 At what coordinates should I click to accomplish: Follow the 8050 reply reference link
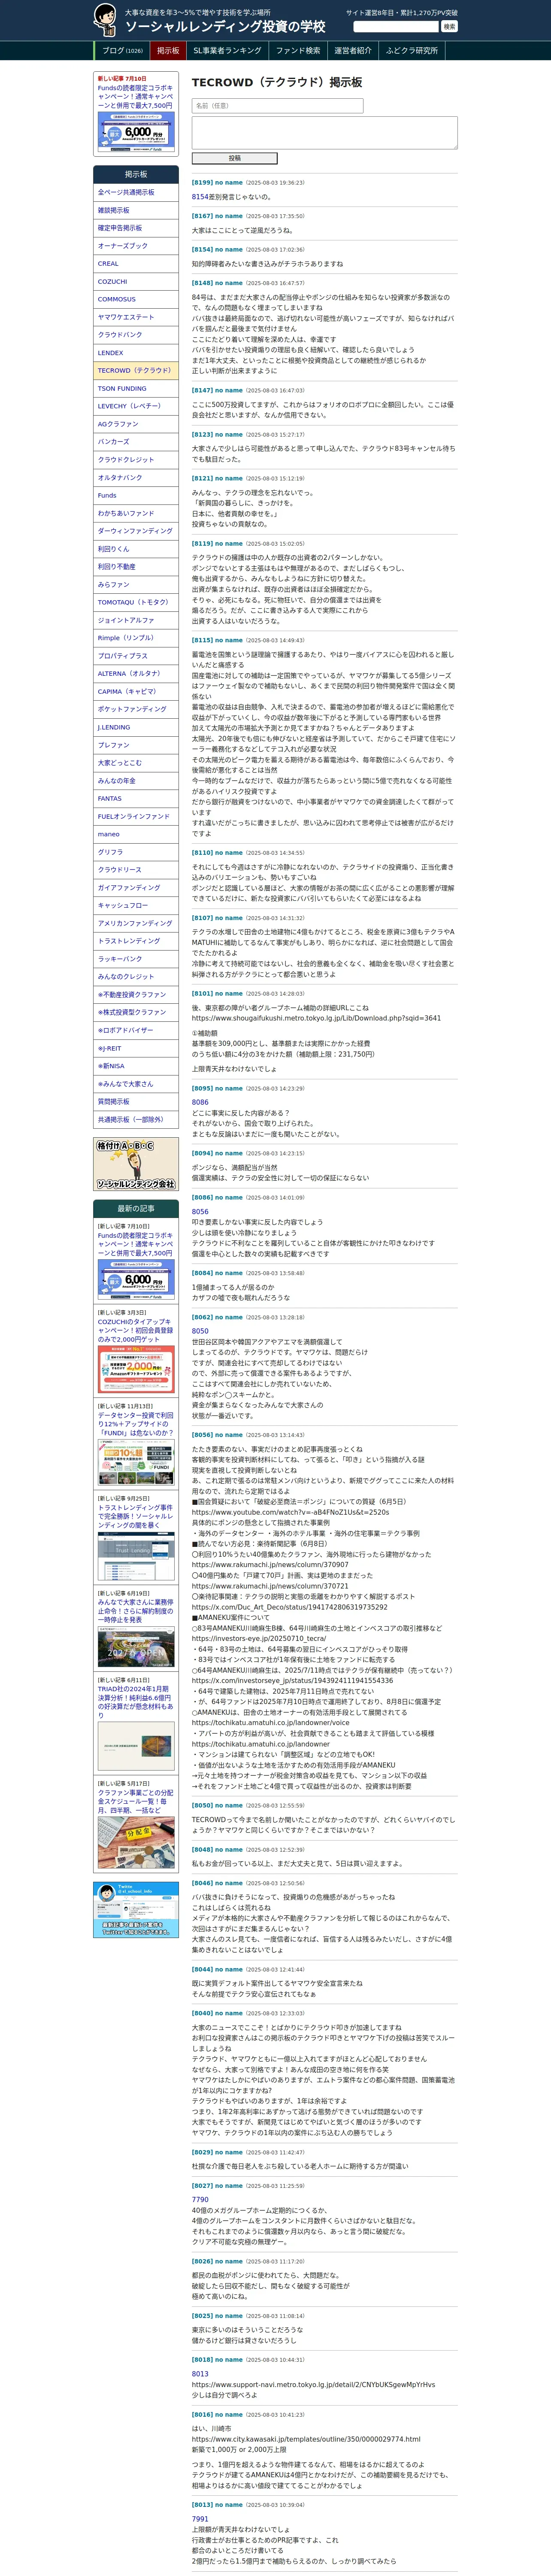coord(200,1331)
